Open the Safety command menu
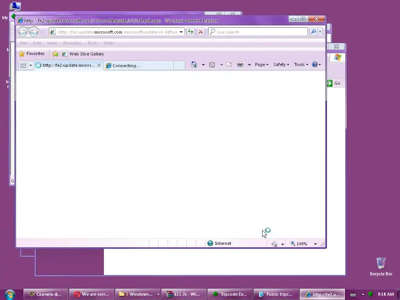400x300 pixels. coord(281,64)
